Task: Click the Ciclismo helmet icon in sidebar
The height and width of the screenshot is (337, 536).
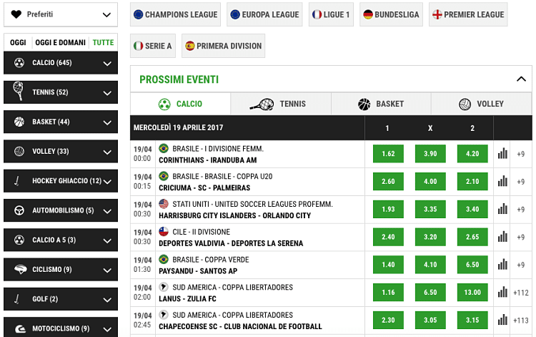Action: 19,270
